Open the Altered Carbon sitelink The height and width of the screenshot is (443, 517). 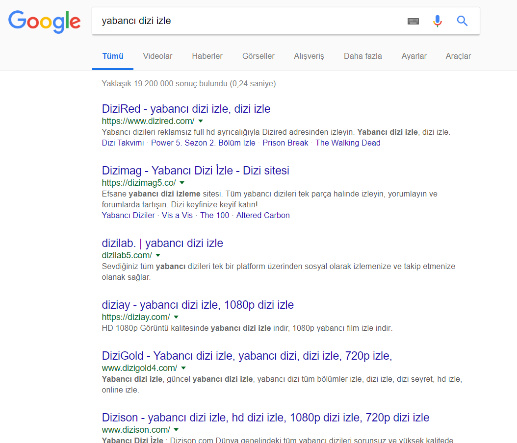(x=263, y=215)
